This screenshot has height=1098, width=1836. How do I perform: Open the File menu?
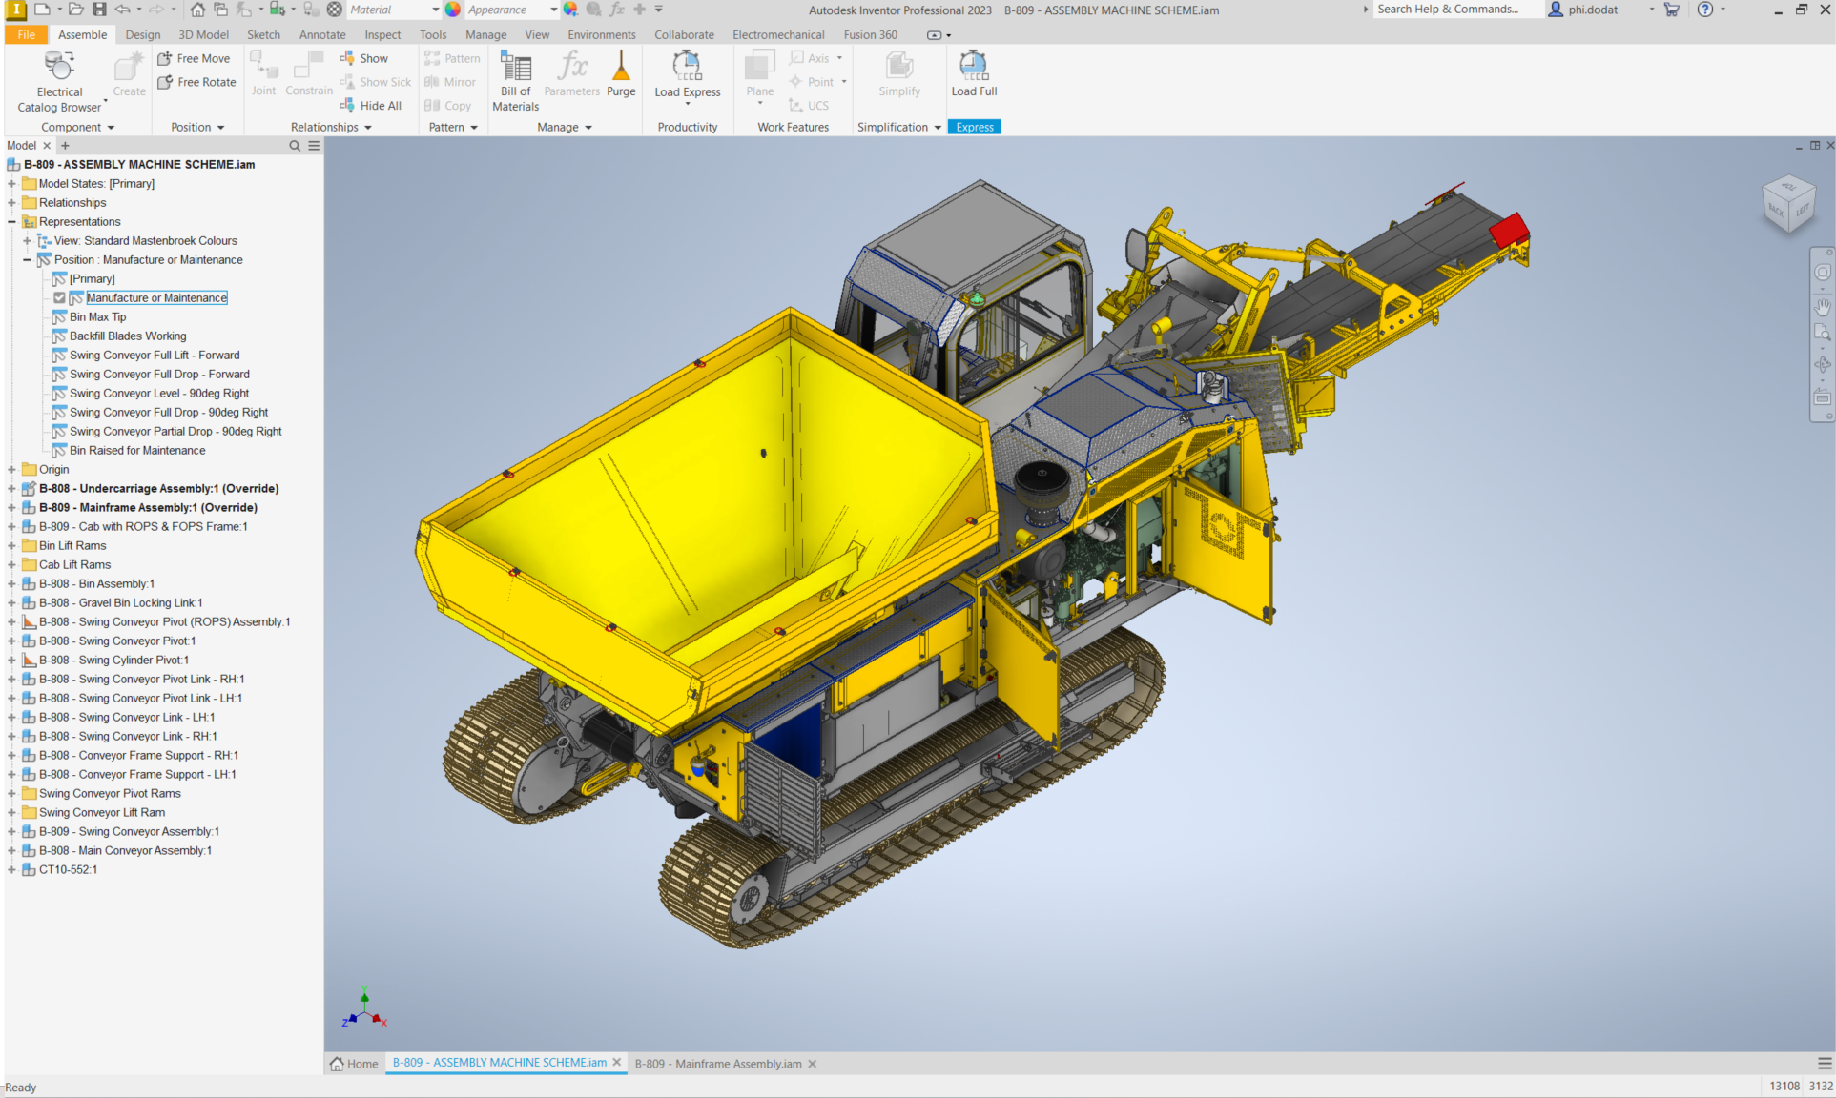(27, 34)
